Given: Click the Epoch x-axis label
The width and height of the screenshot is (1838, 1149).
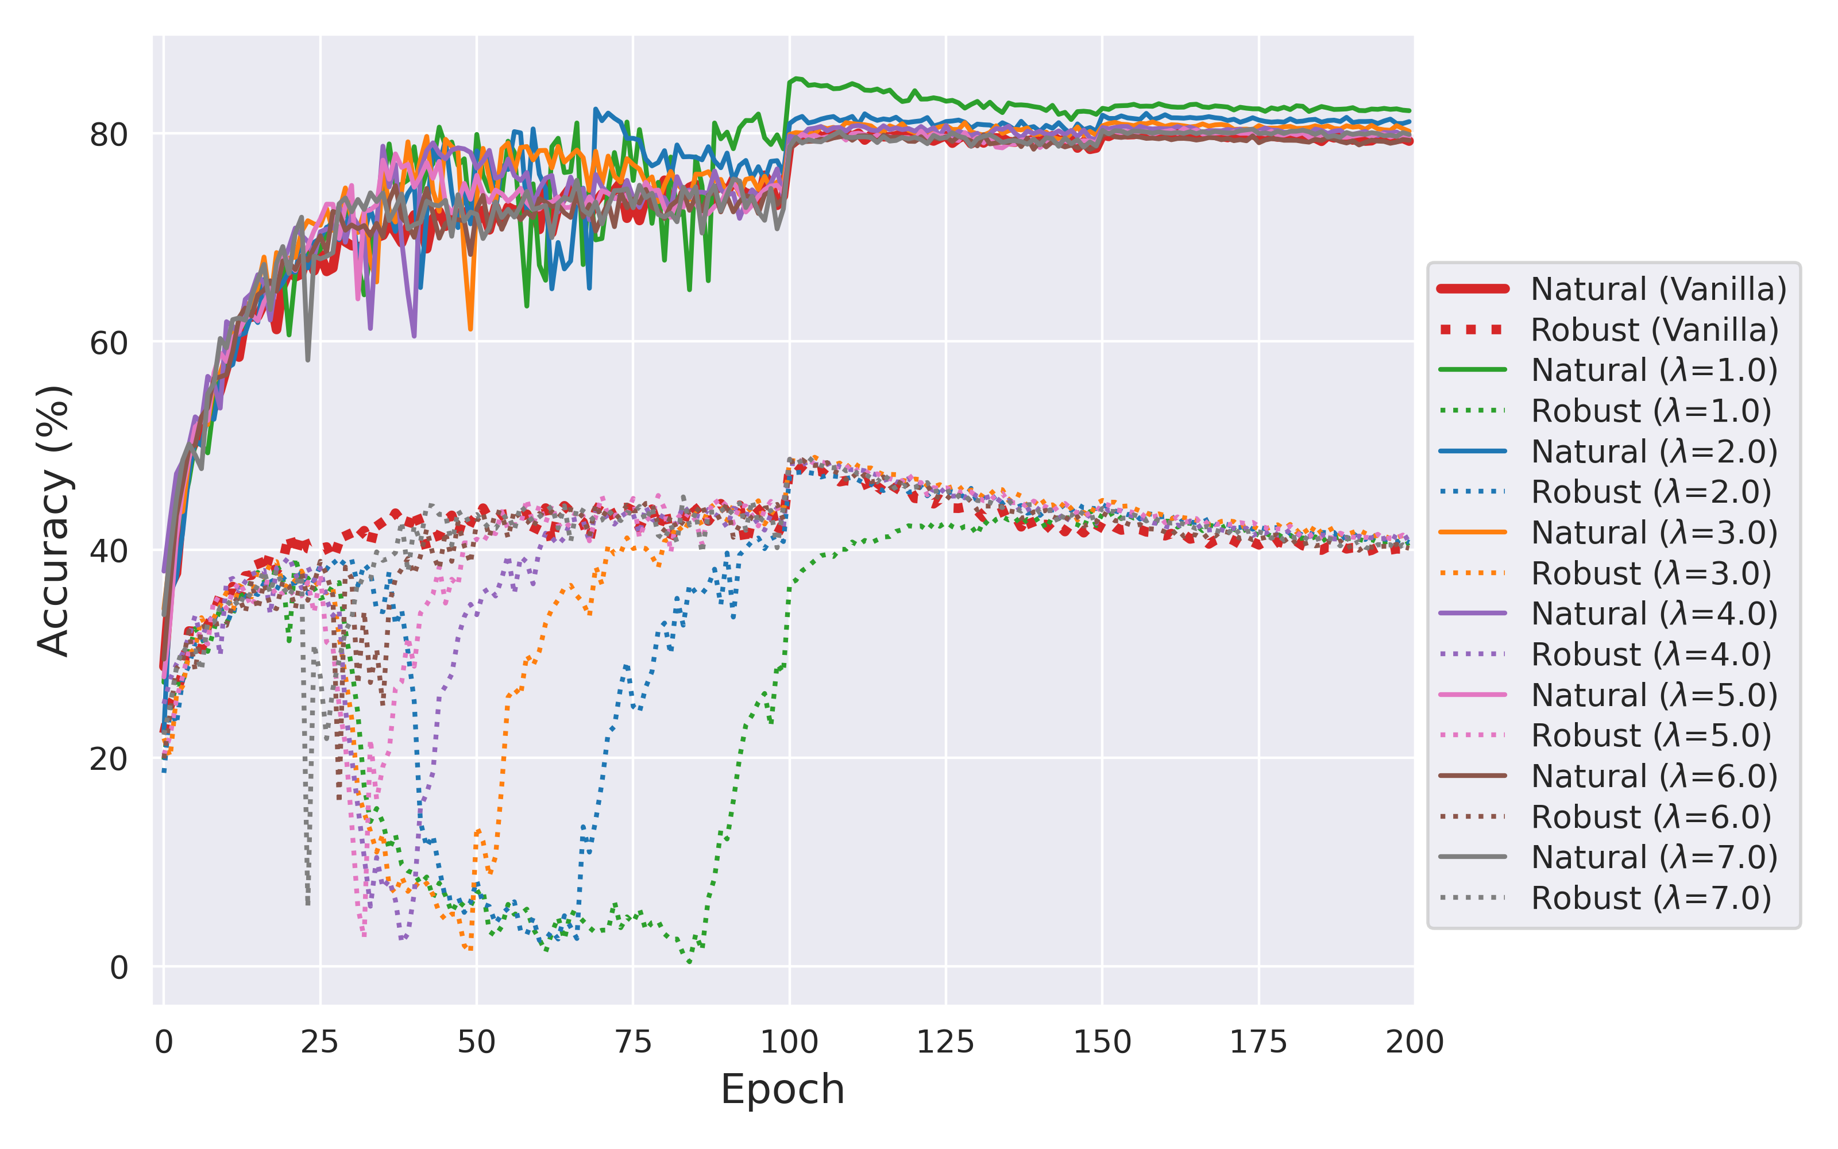Looking at the screenshot, I should [x=782, y=1089].
